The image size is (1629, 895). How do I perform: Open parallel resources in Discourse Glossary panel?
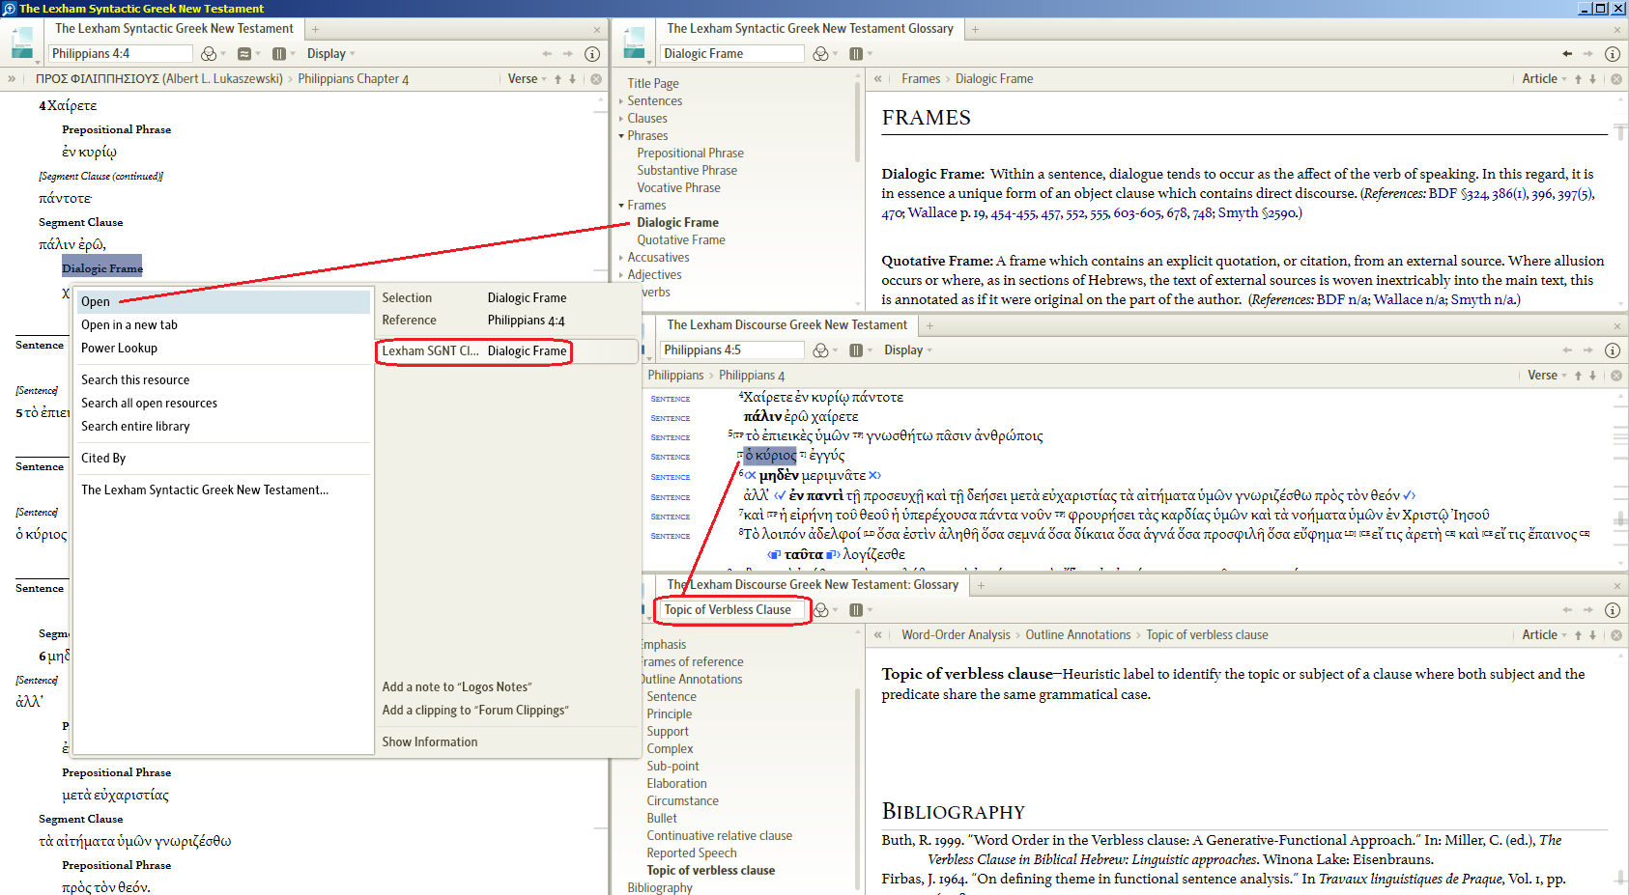855,610
